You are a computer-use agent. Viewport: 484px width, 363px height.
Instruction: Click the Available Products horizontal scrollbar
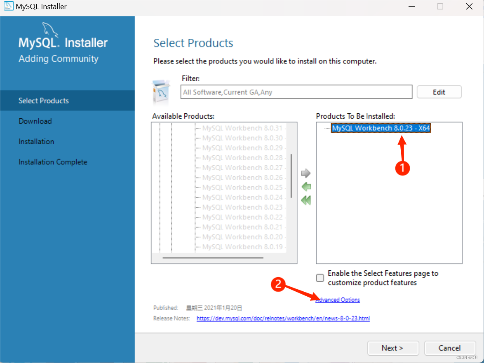(213, 258)
